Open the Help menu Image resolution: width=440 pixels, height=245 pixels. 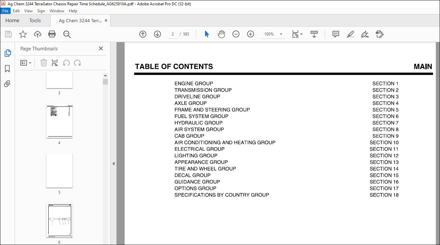73,11
